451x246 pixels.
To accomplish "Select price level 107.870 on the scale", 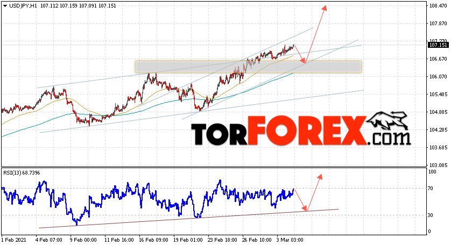I will click(438, 24).
